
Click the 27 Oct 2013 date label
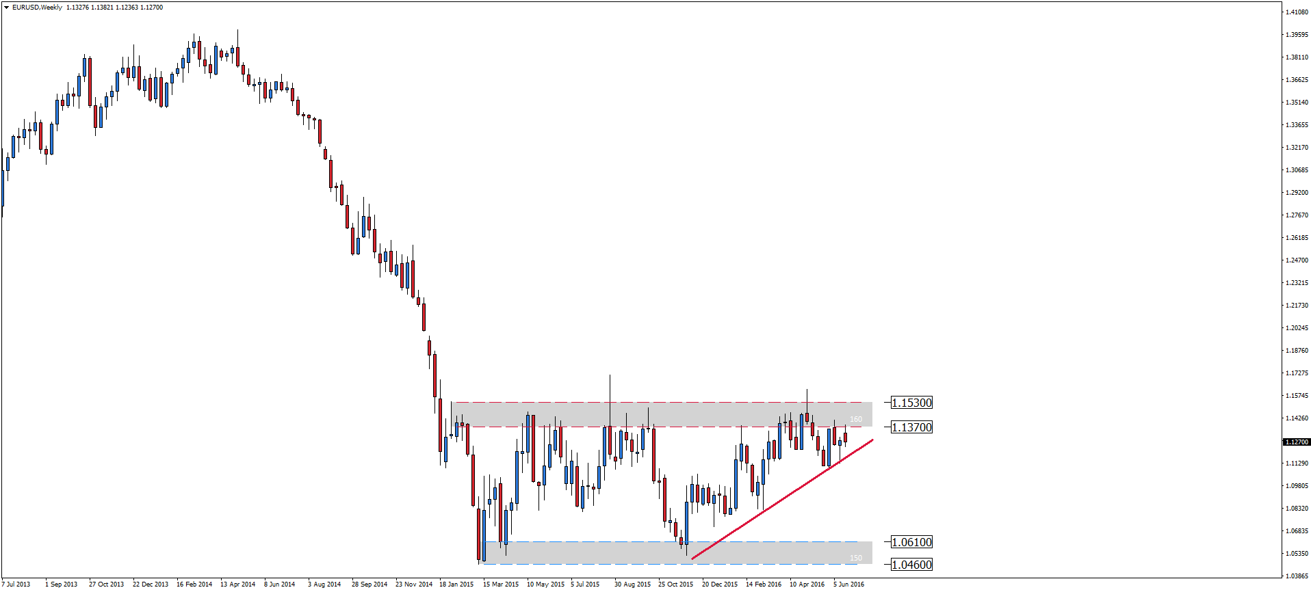[106, 584]
